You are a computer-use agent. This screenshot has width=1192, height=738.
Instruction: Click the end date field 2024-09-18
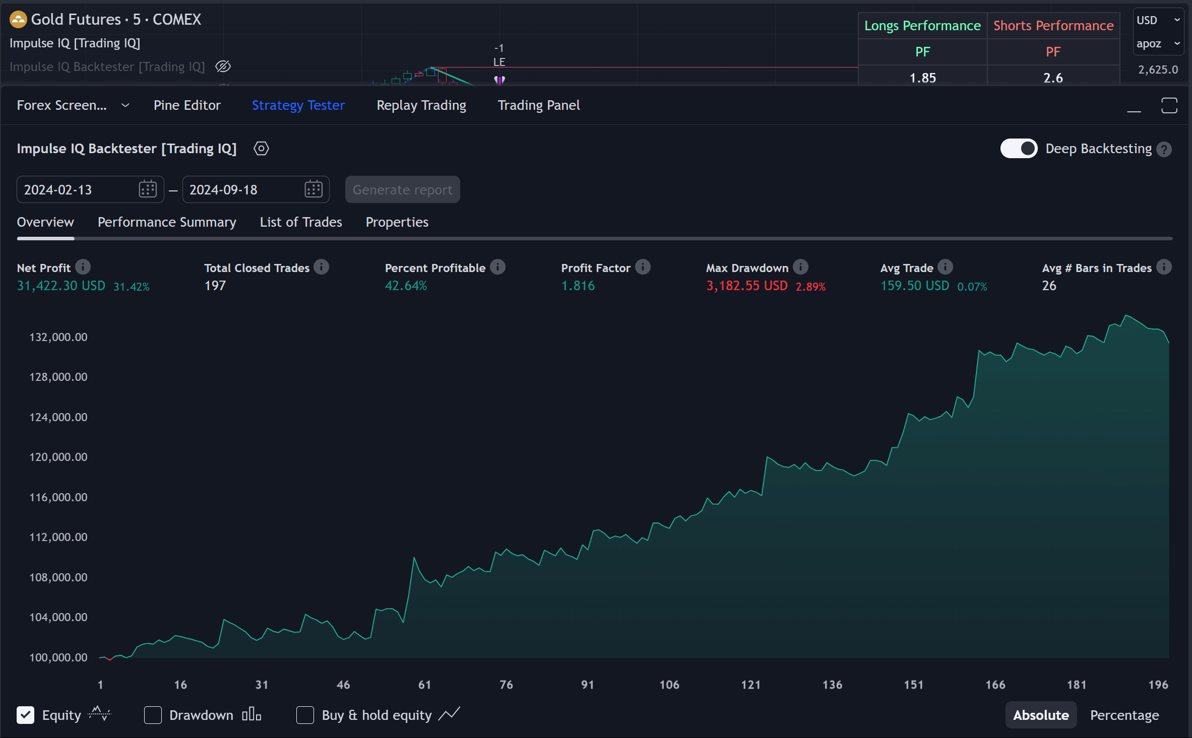[256, 189]
